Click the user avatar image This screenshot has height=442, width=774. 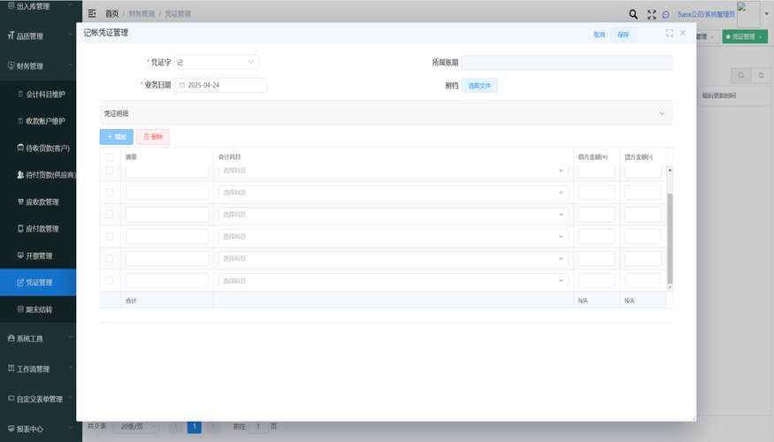(x=748, y=14)
